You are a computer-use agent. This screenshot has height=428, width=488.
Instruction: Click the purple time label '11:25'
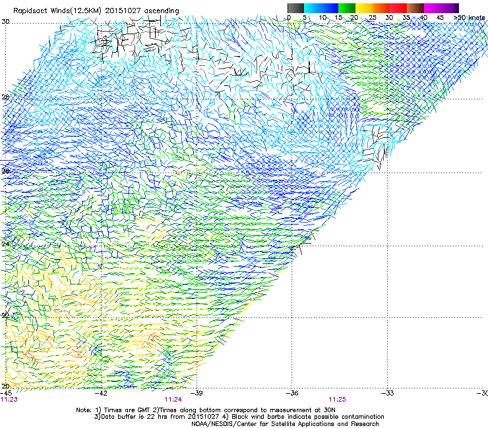pyautogui.click(x=338, y=400)
